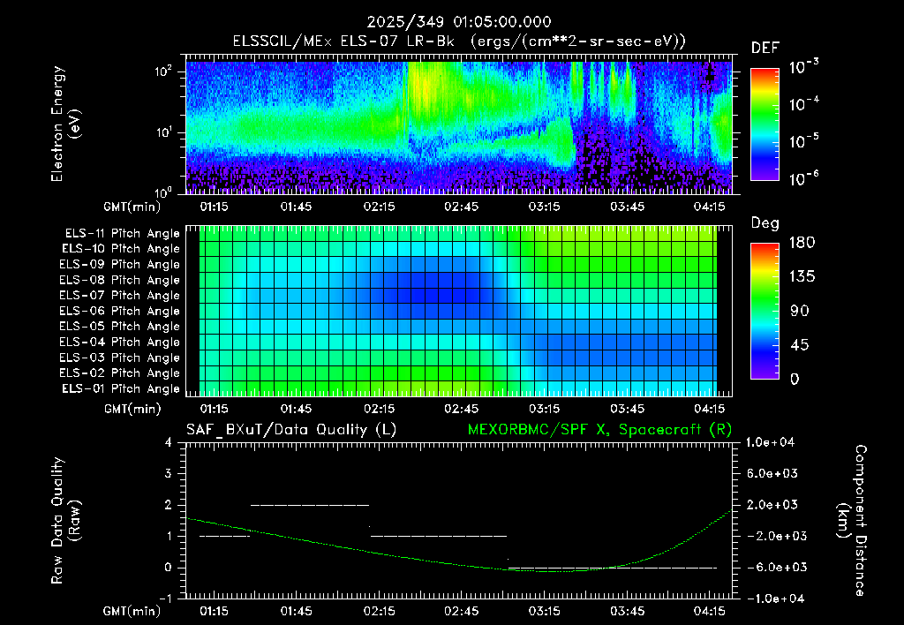
Task: Click "GMT(min)" under the spectrogram panel
Action: pyautogui.click(x=132, y=207)
